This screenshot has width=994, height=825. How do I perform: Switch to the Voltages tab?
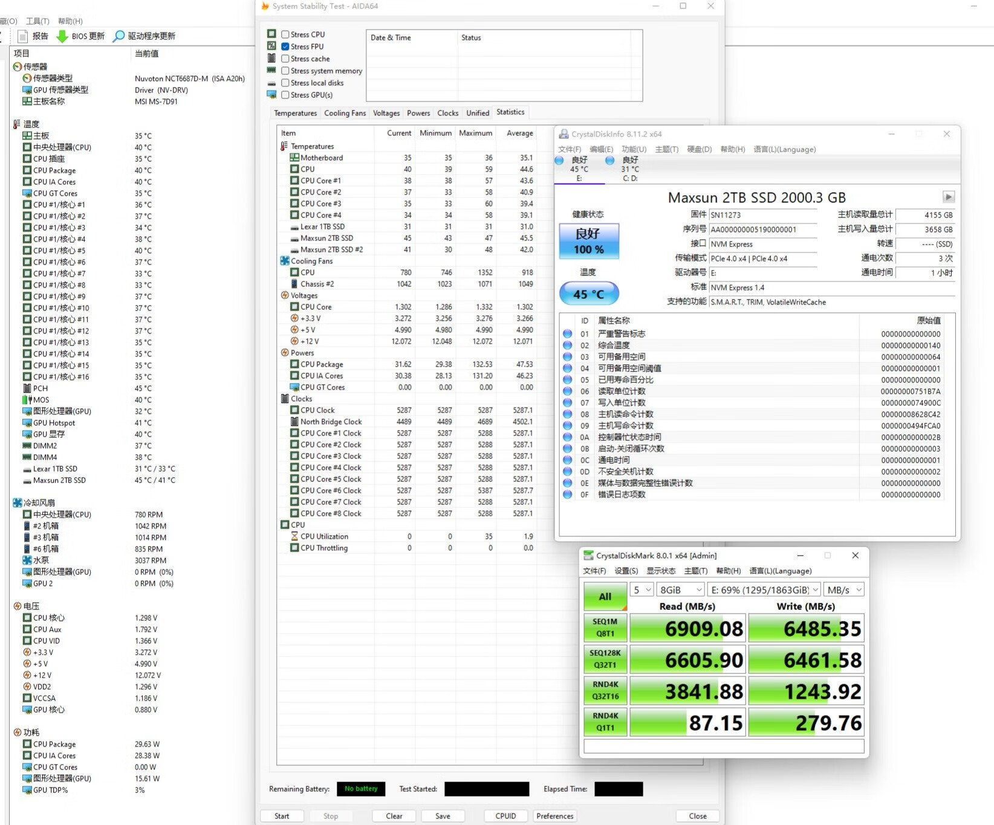pos(386,113)
